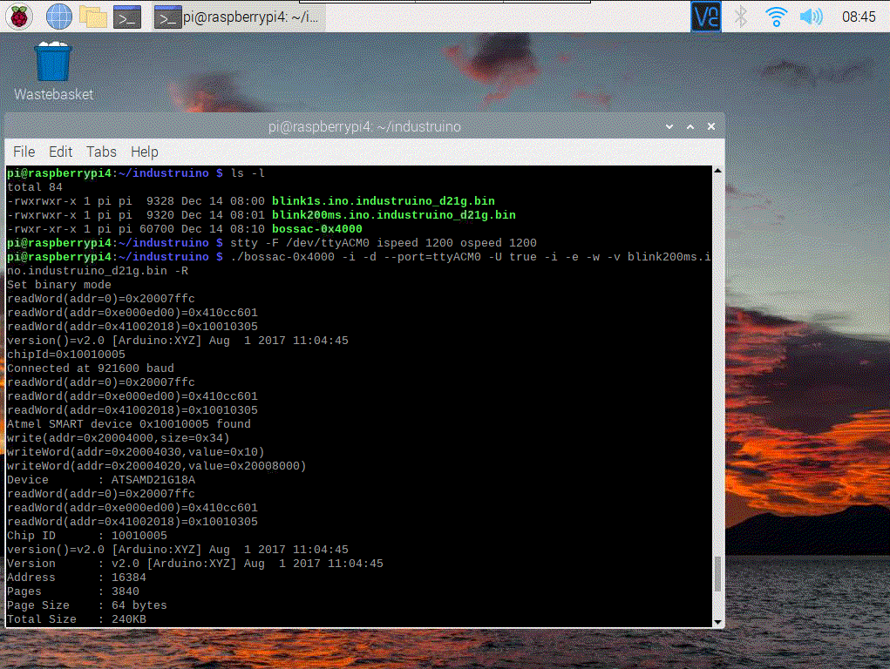Open the Wi-Fi network menu
The height and width of the screenshot is (669, 890).
(775, 16)
